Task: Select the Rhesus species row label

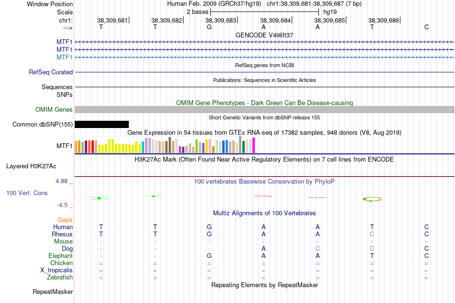Action: tap(62, 234)
